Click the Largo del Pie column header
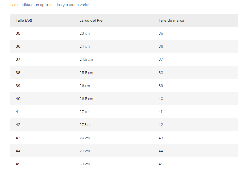Viewport: 251px width, 181px height. [91, 21]
